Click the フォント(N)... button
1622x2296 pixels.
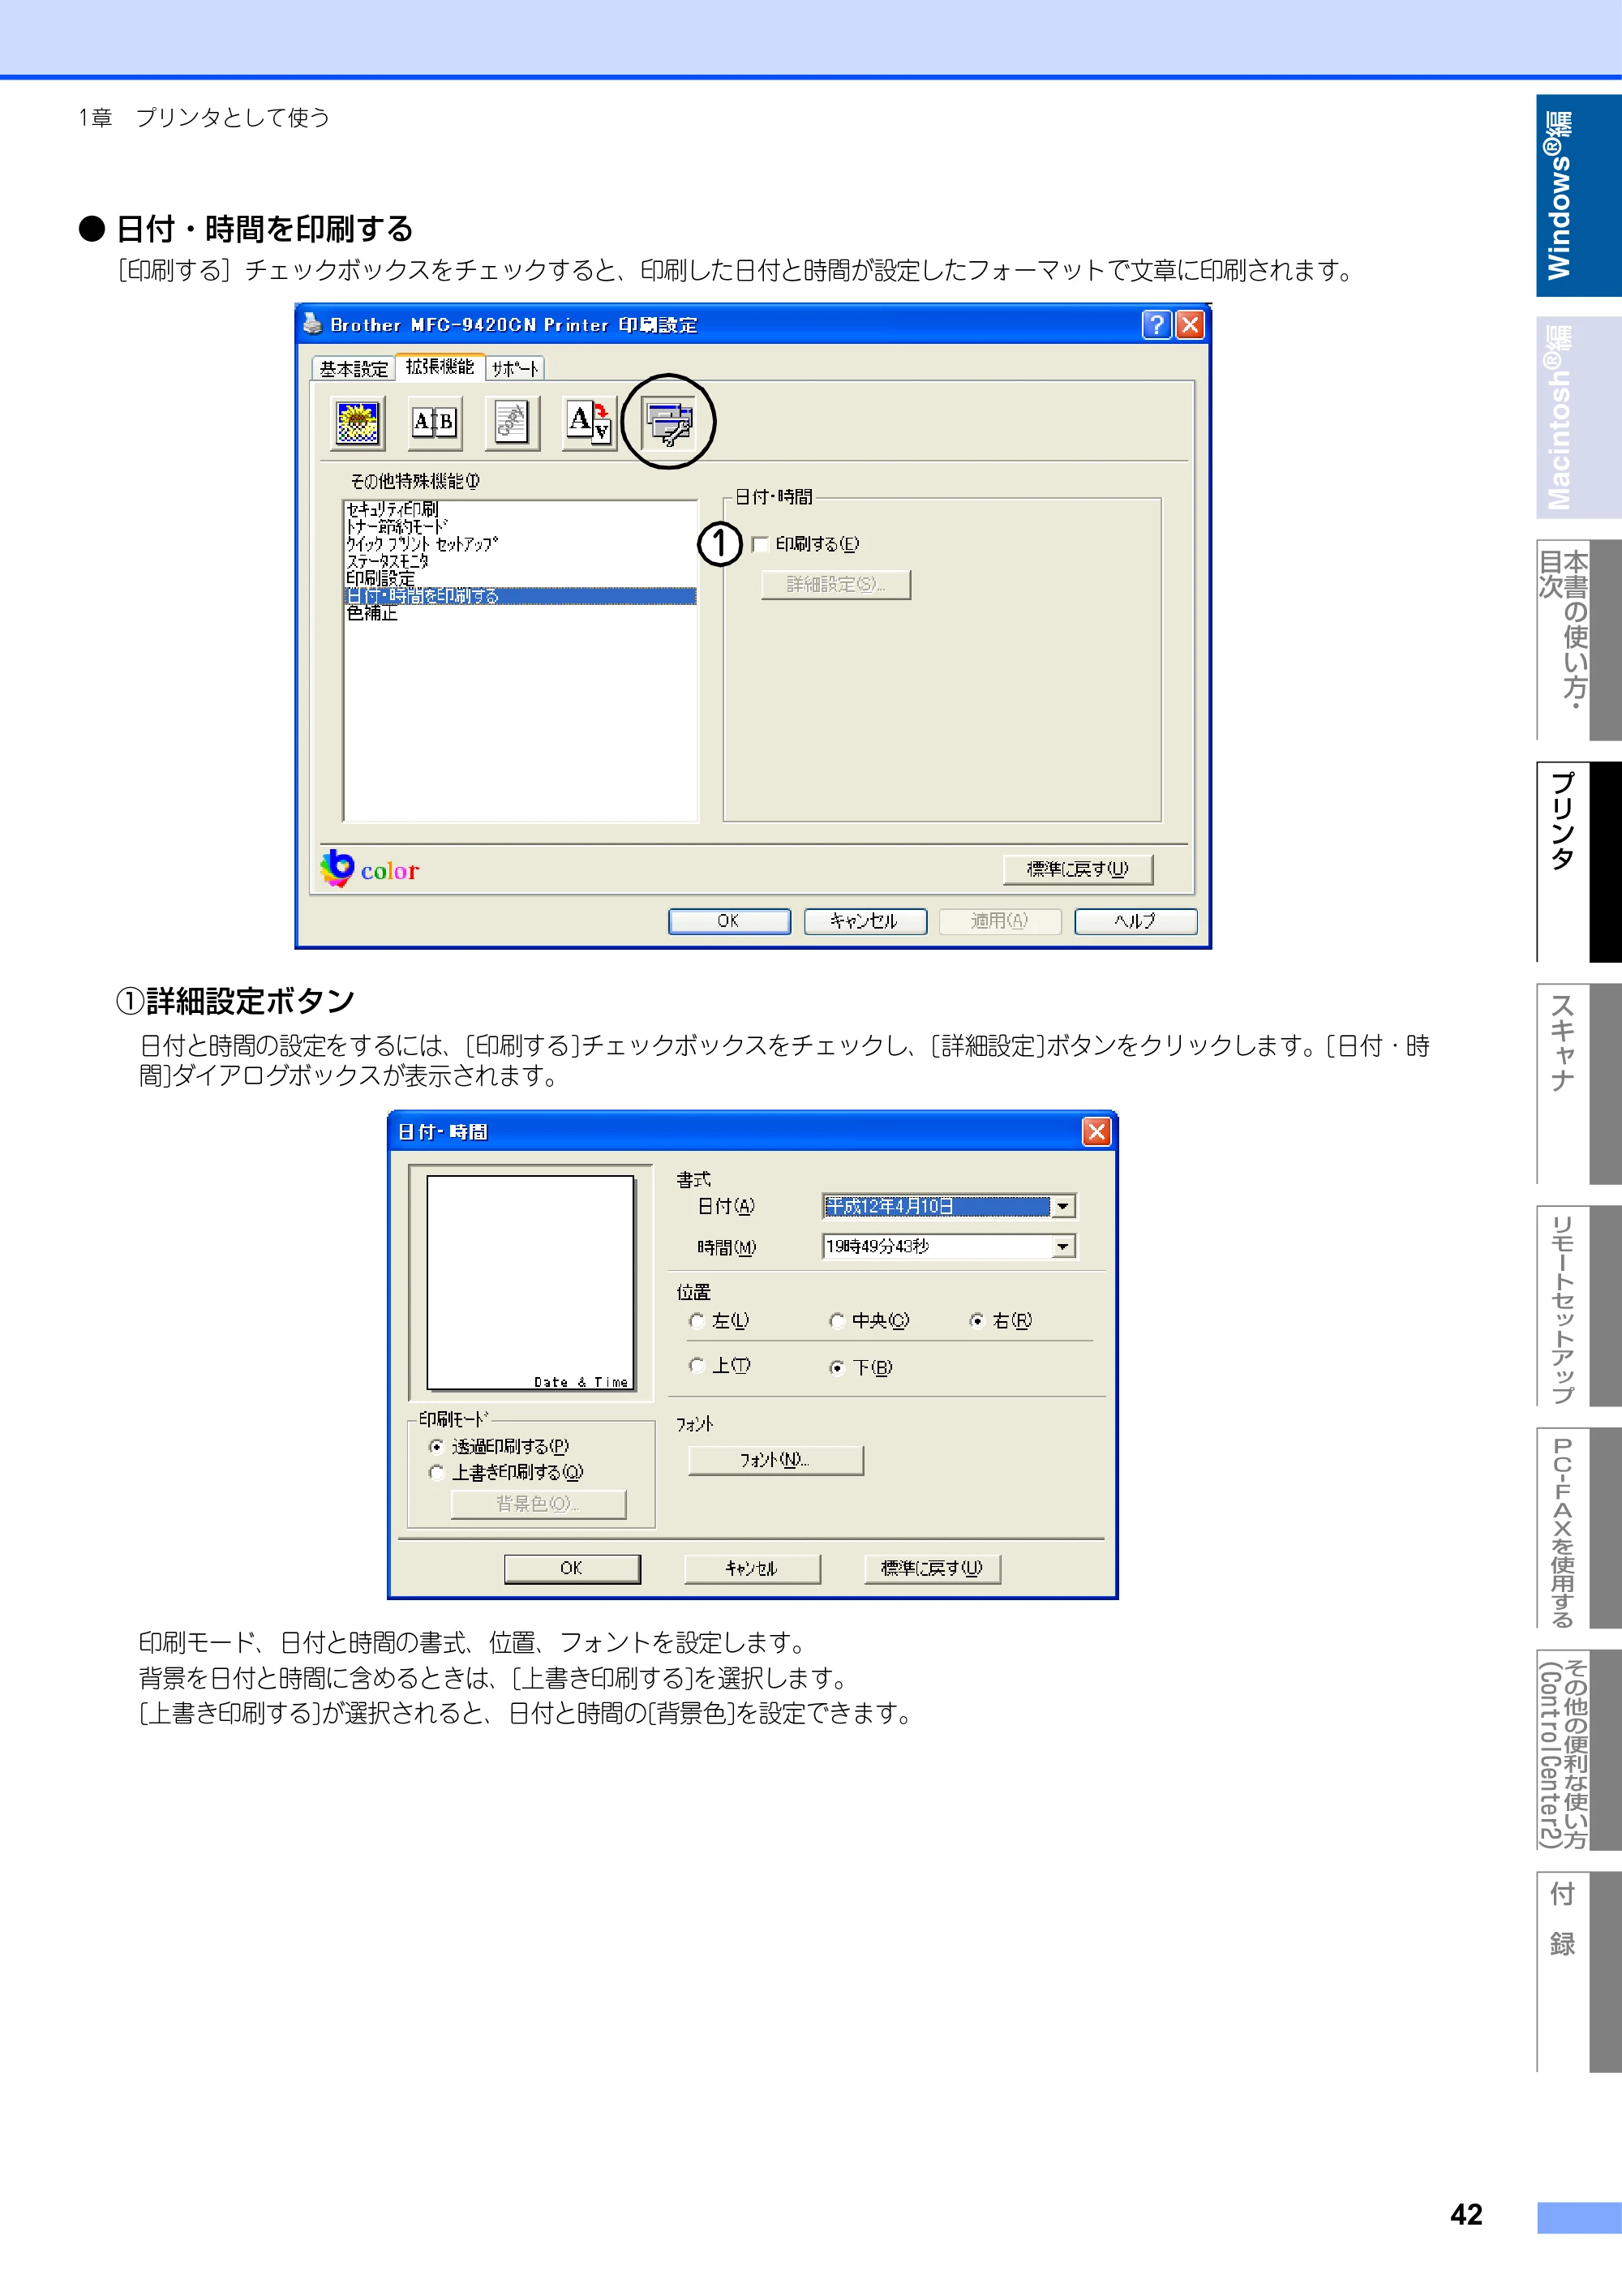click(776, 1460)
